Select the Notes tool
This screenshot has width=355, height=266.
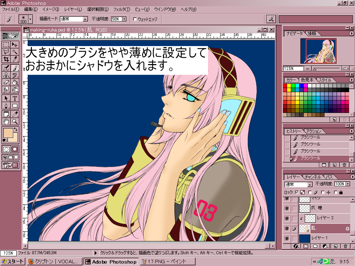(x=6, y=114)
